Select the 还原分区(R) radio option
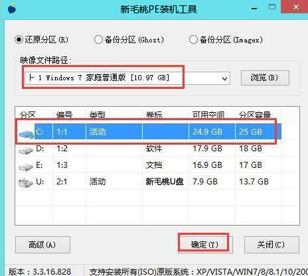Screen dimensions: 308x276 [x=19, y=40]
